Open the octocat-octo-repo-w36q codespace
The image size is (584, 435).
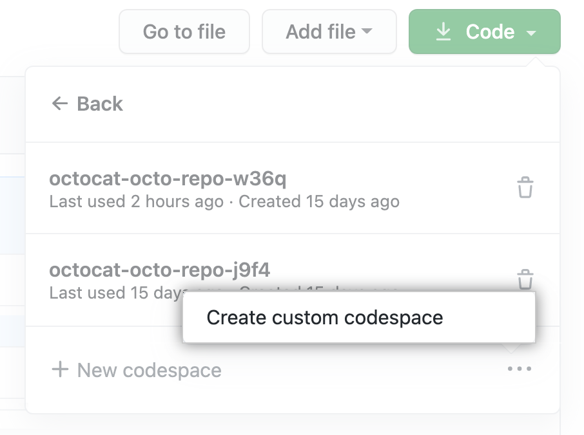point(168,178)
